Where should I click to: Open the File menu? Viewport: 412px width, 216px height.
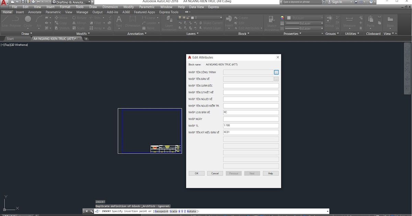14,7
